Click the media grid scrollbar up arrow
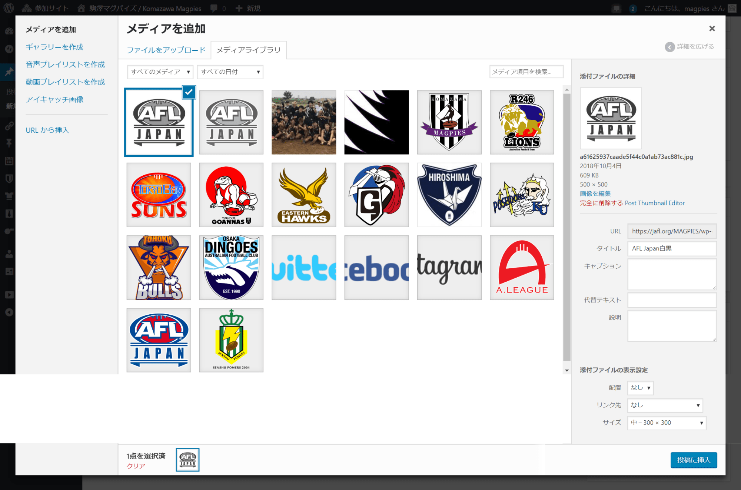 566,90
